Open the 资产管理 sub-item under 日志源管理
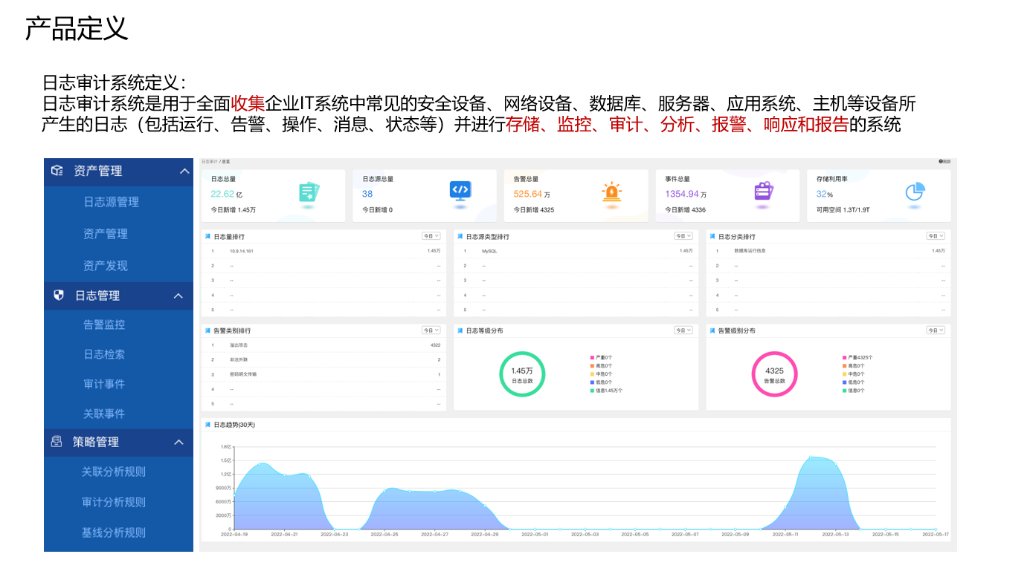The width and height of the screenshot is (1030, 577). click(106, 233)
